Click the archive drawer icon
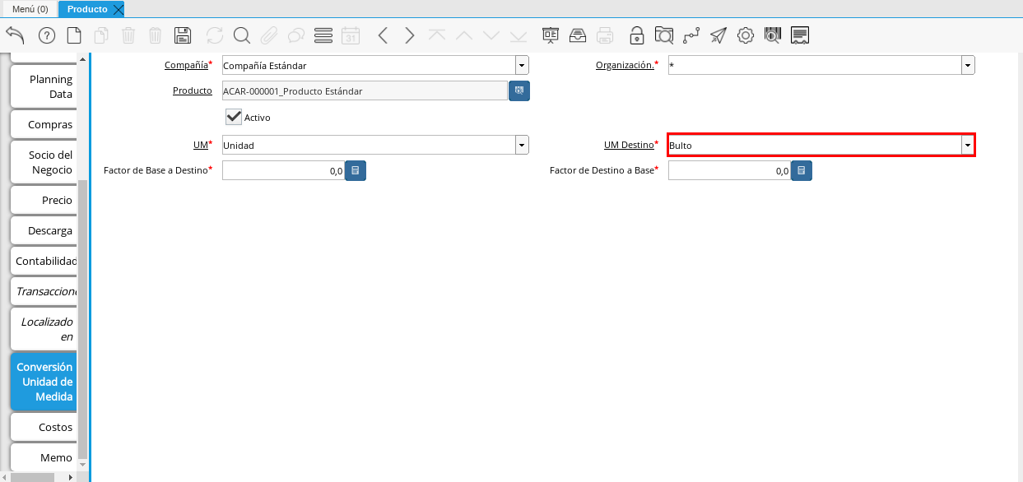Image resolution: width=1023 pixels, height=482 pixels. coord(578,35)
